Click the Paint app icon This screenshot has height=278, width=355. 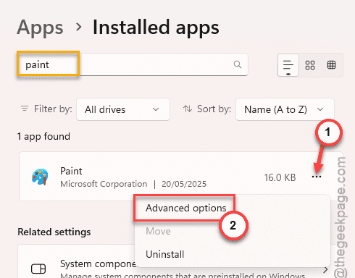(40, 177)
